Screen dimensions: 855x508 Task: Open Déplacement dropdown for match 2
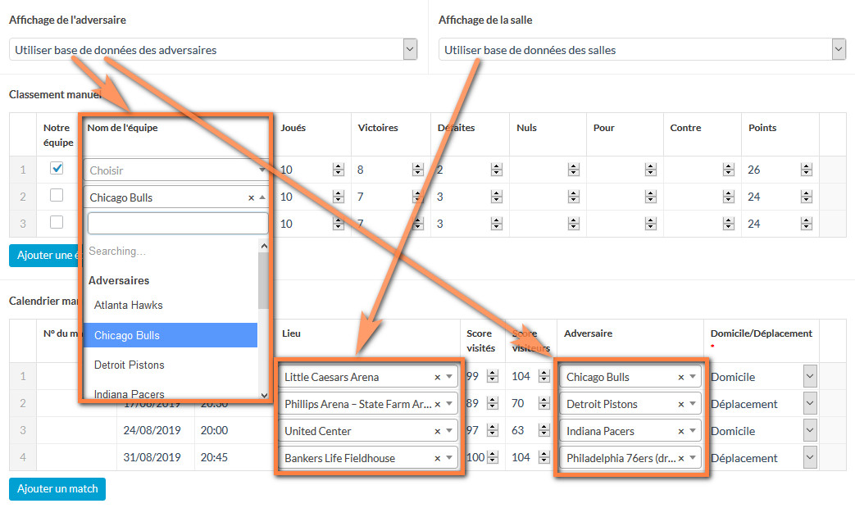[810, 403]
